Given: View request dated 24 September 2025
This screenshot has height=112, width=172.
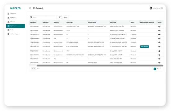Looking at the screenshot, I should (159, 42).
